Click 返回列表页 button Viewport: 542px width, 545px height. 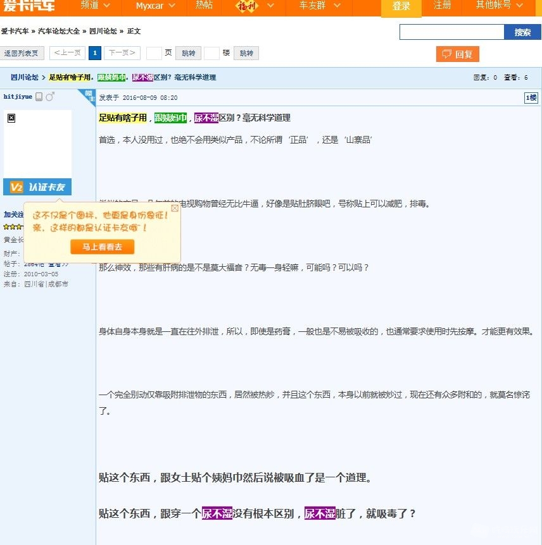22,53
